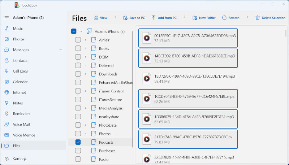This screenshot has width=289, height=165.
Task: Click the toolbar chevron after View
Action: click(115, 17)
